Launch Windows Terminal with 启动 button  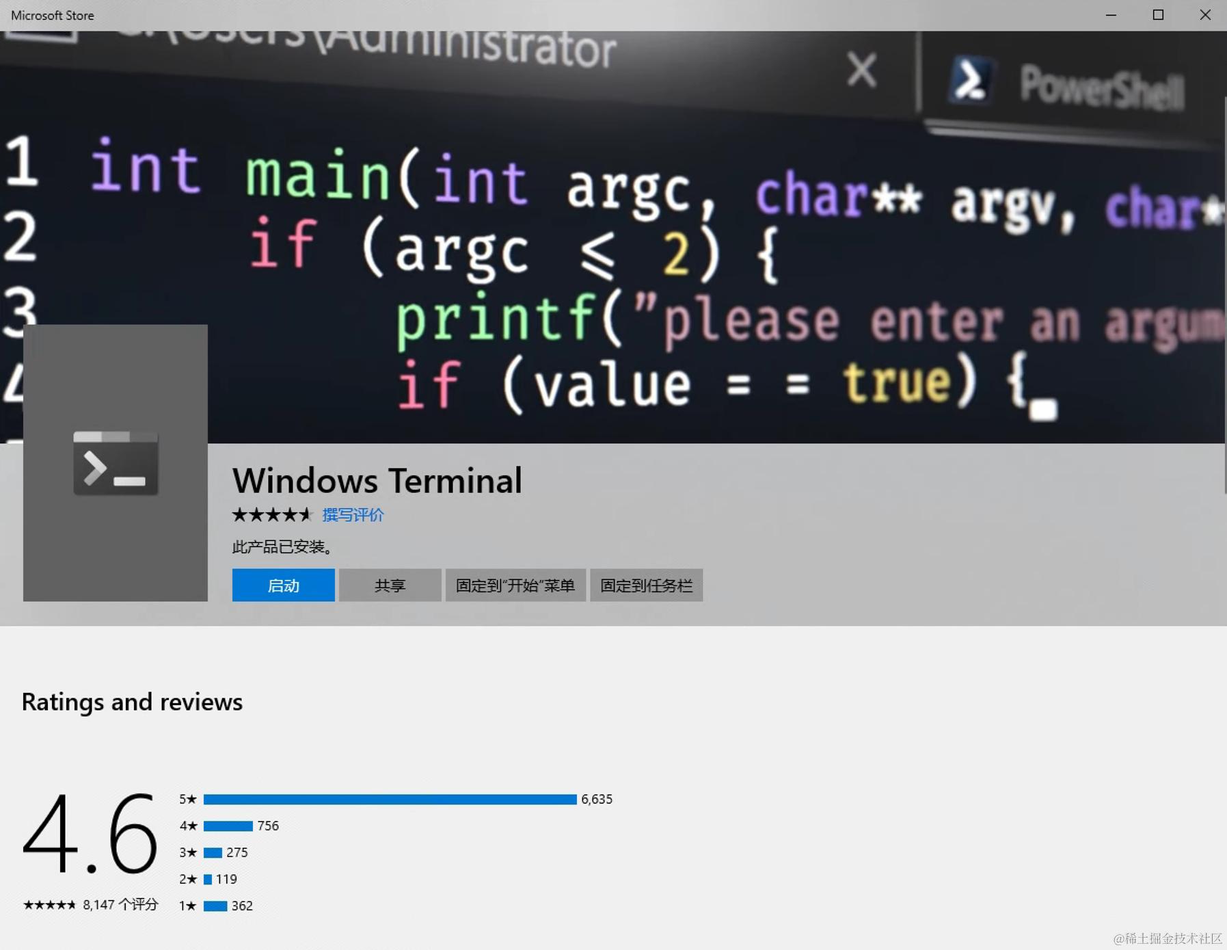(283, 585)
